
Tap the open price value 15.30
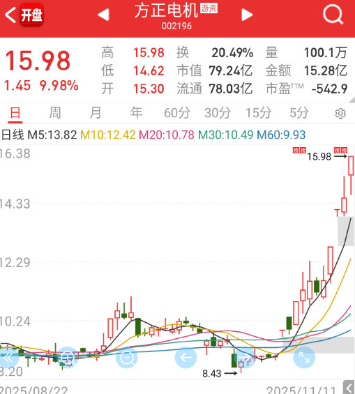pos(149,89)
